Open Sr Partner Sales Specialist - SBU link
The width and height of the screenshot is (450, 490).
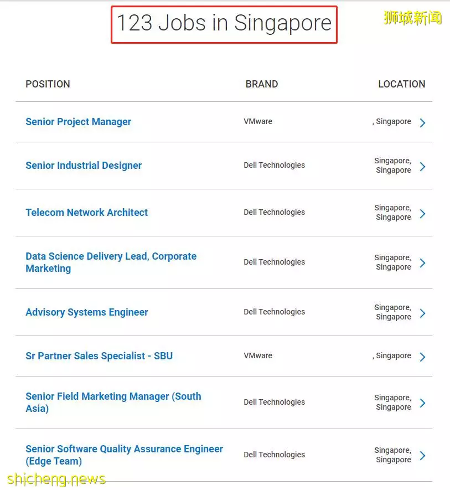click(x=99, y=356)
